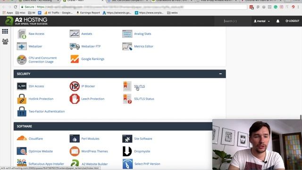Open the Metrics Editor icon
This screenshot has height=170, width=302.
[127, 46]
